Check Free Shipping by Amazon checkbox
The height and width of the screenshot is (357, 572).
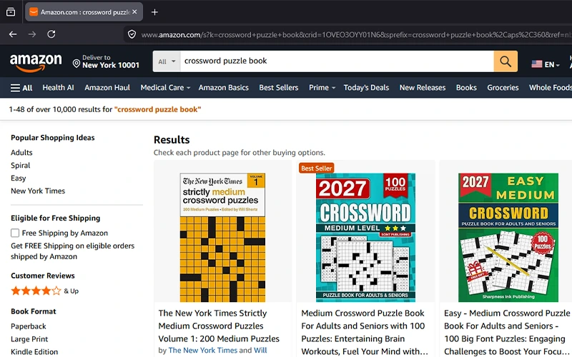point(15,233)
